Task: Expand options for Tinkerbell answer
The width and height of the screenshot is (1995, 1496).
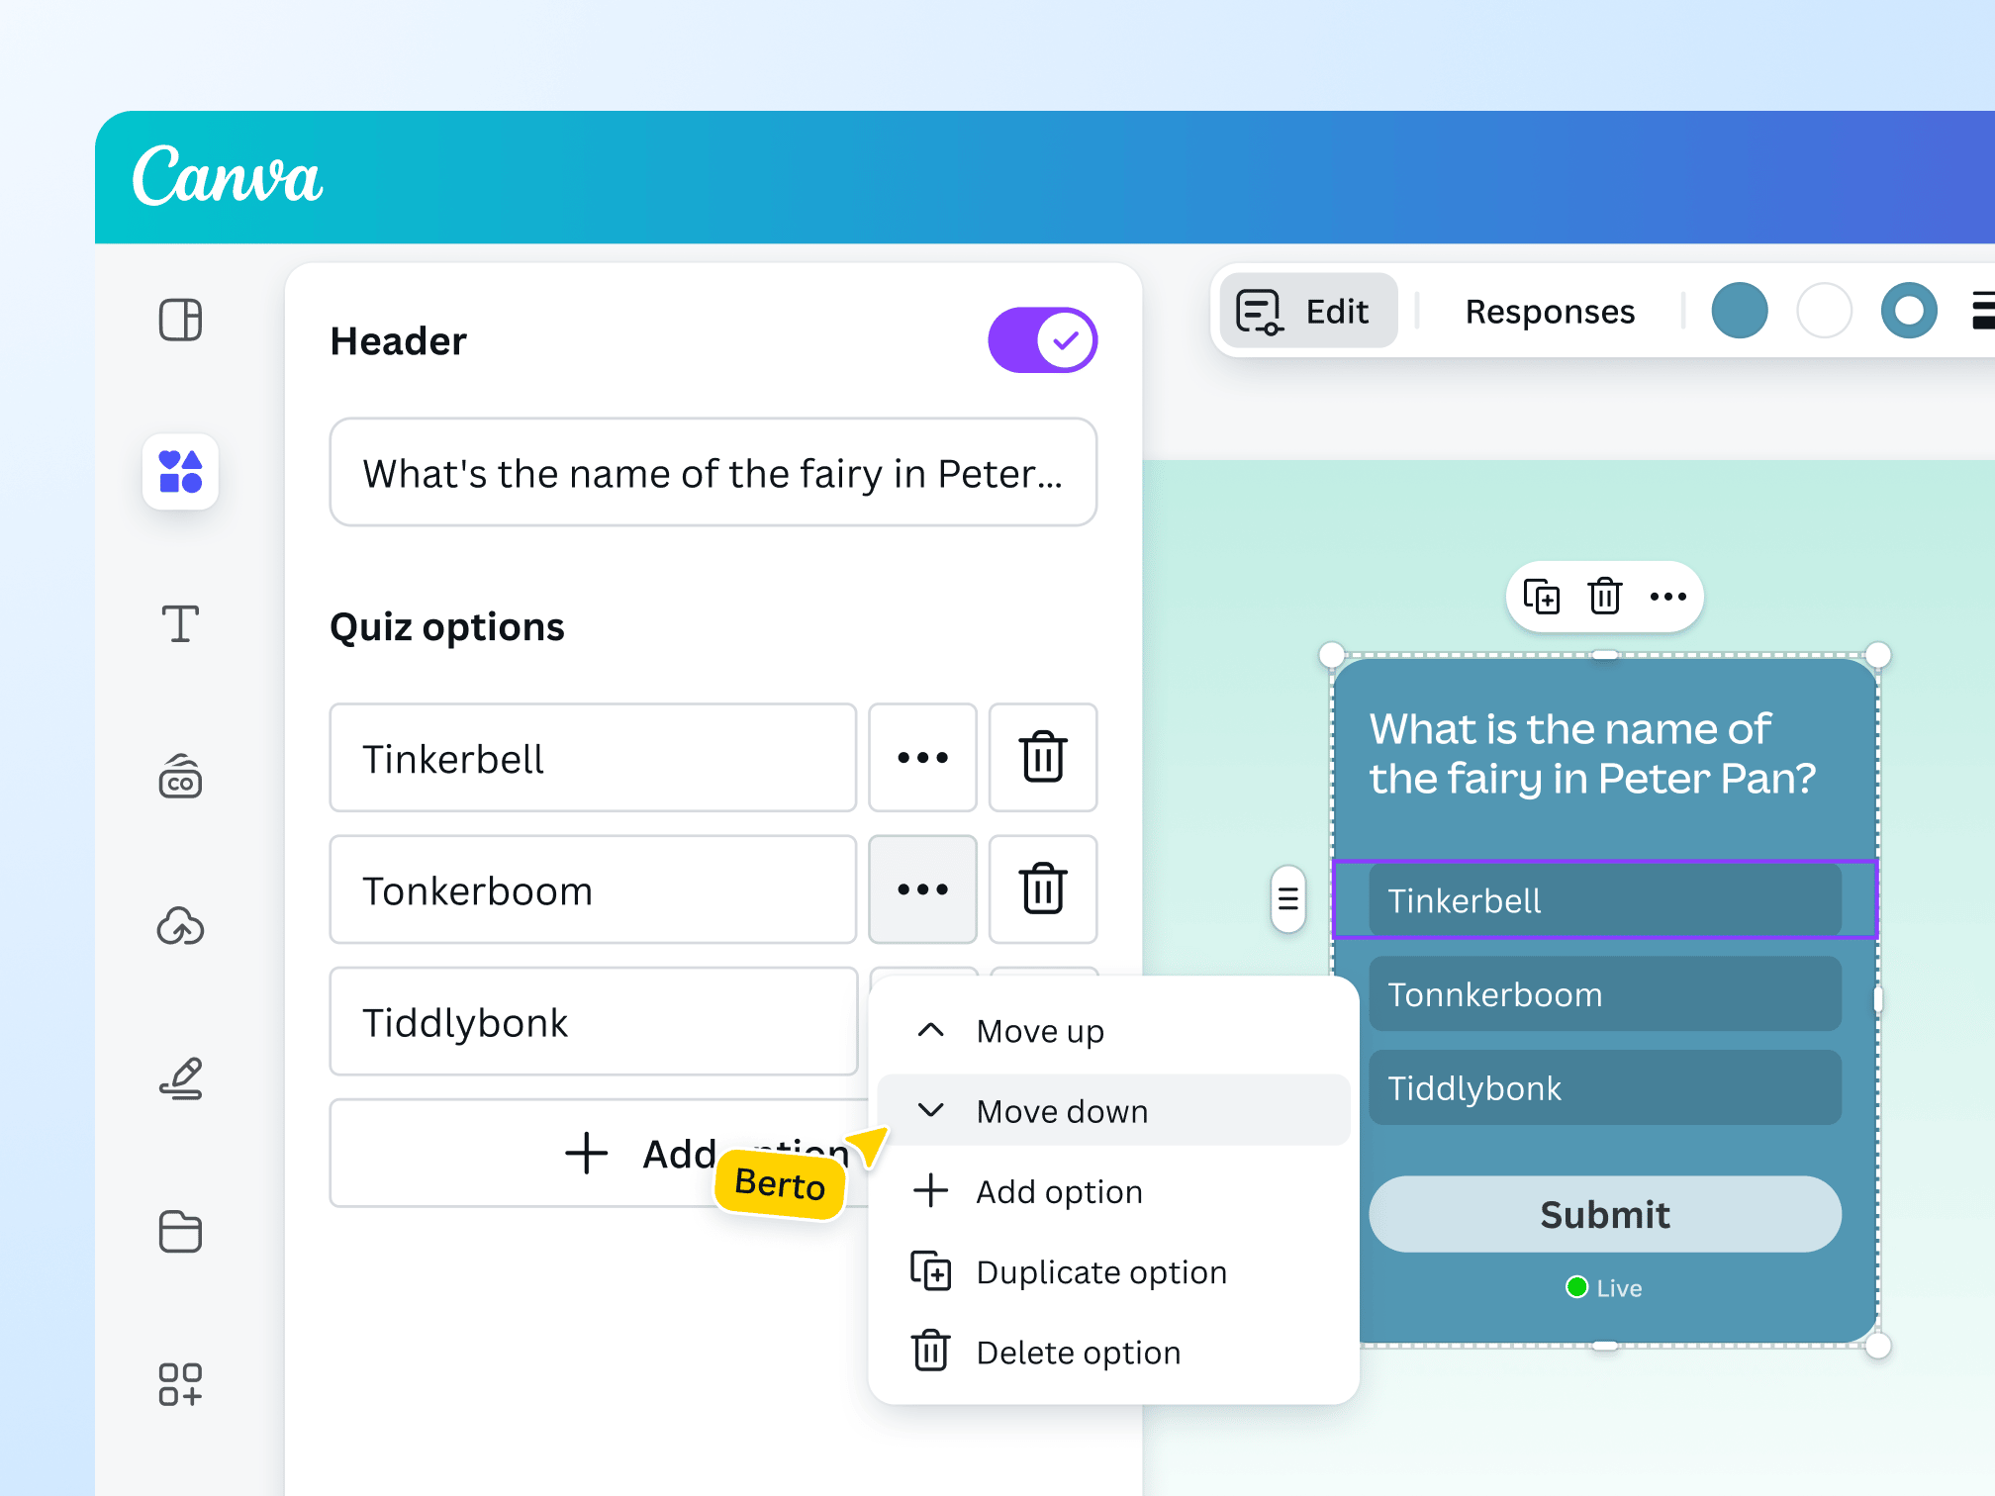Action: (922, 758)
